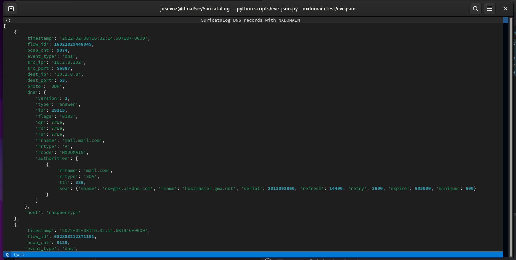Click the flow_id value 16022829448045
This screenshot has width=516, height=260.
point(73,44)
